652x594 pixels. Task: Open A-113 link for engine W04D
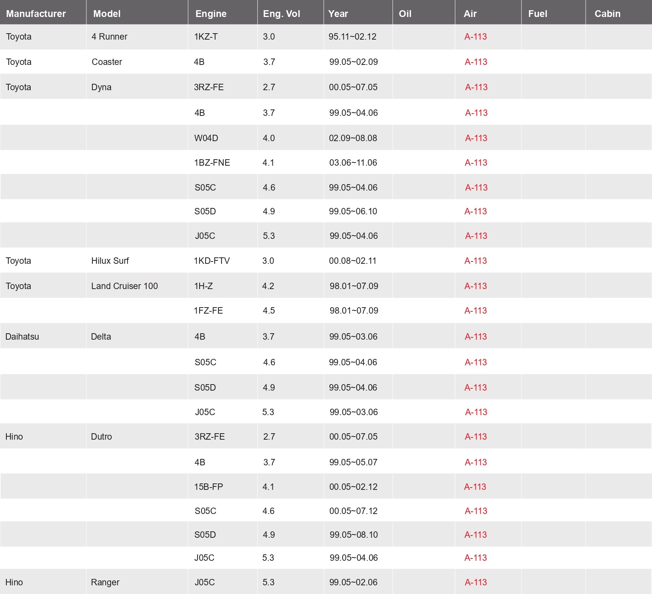476,138
